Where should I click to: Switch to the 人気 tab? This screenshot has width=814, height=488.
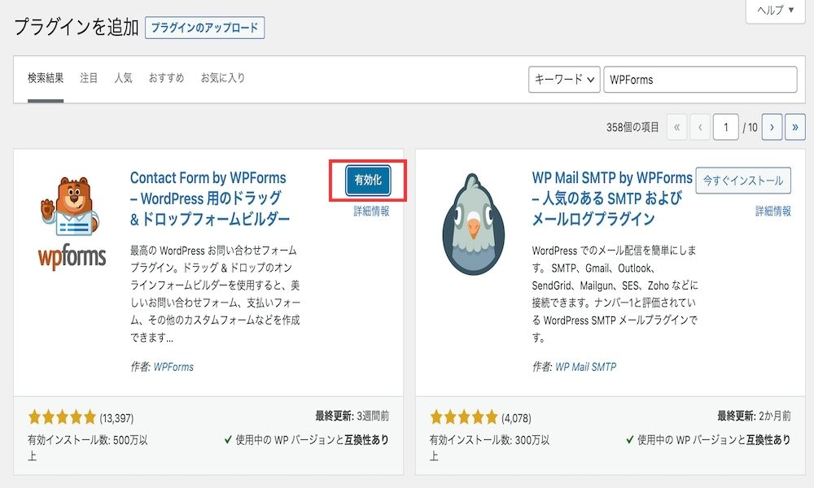pos(123,78)
